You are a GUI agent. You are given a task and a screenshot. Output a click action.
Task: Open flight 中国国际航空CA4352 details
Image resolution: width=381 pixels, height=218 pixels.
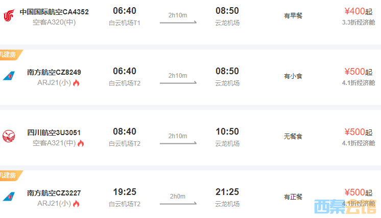[54, 12]
